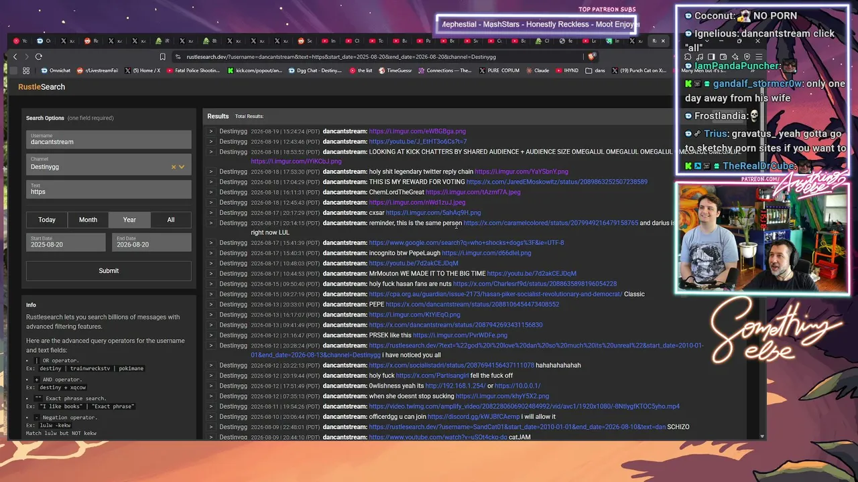Close the active RustleSearch browser tab
The height and width of the screenshot is (482, 858).
[x=663, y=41]
